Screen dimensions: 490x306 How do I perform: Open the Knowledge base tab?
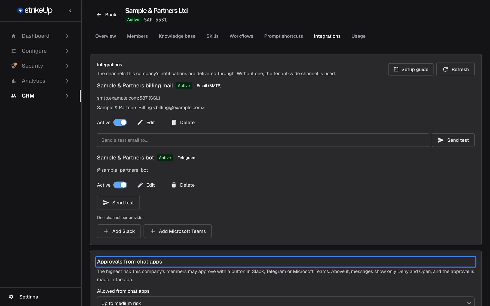177,36
